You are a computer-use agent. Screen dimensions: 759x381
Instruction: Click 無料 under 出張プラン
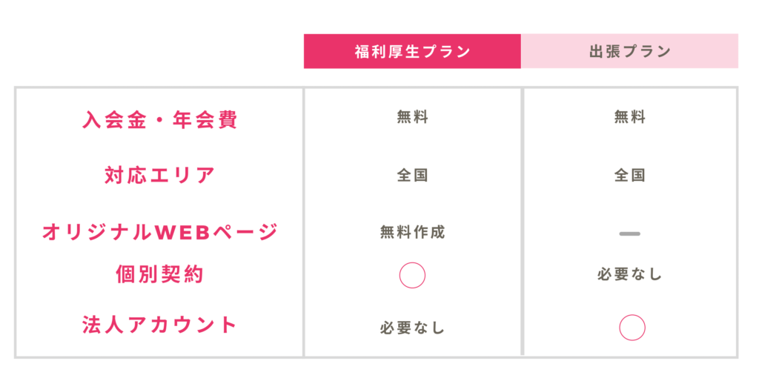point(629,116)
